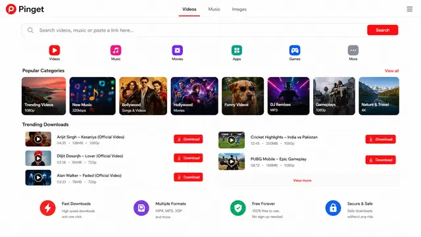Click the Diljit Dosanjh – Lover title
The width and height of the screenshot is (421, 237).
[x=90, y=156]
